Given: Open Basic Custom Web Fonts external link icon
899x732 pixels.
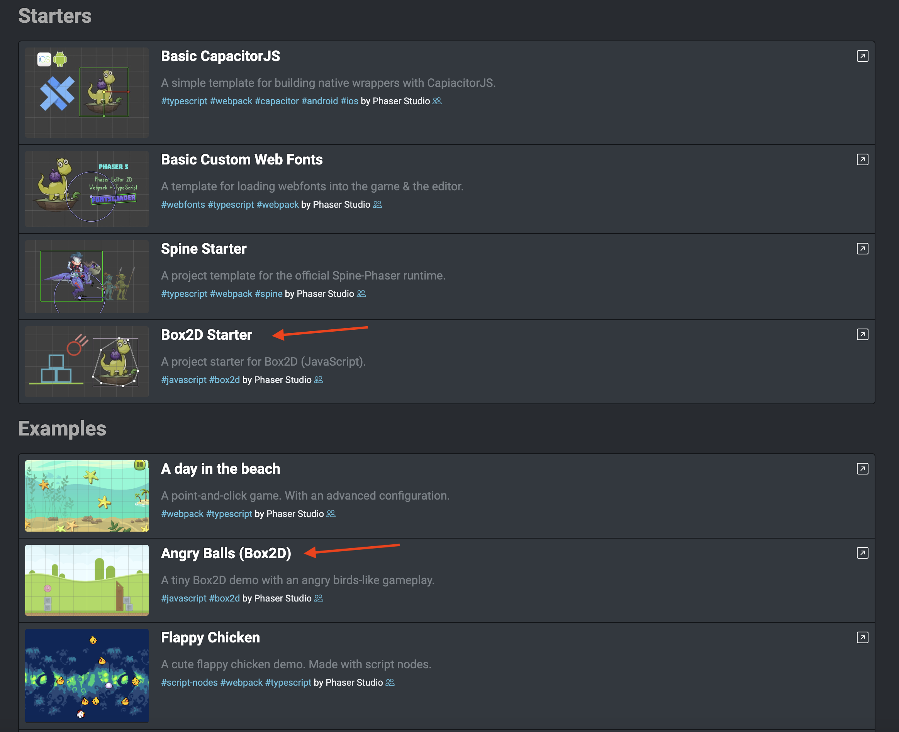Looking at the screenshot, I should click(862, 159).
